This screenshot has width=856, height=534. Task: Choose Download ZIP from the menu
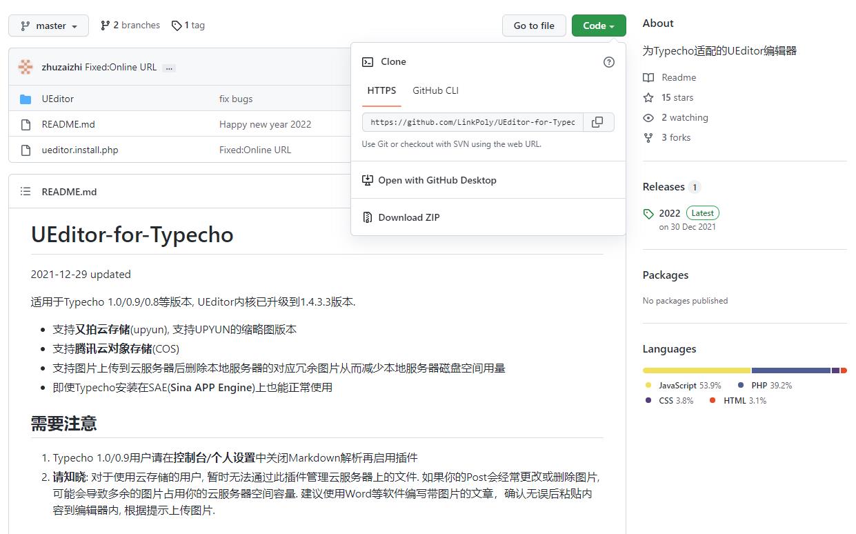click(408, 217)
